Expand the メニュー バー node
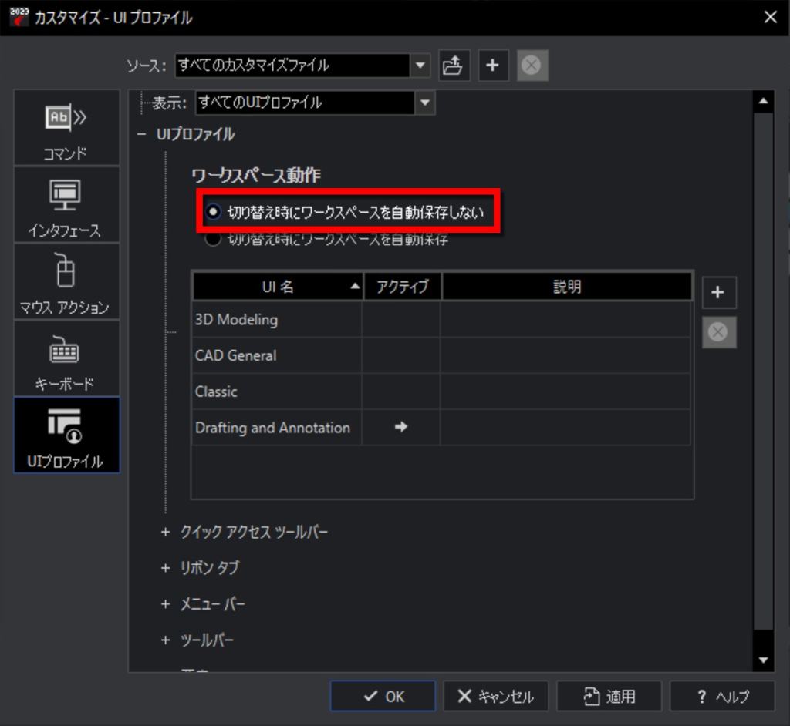The image size is (790, 726). [165, 603]
